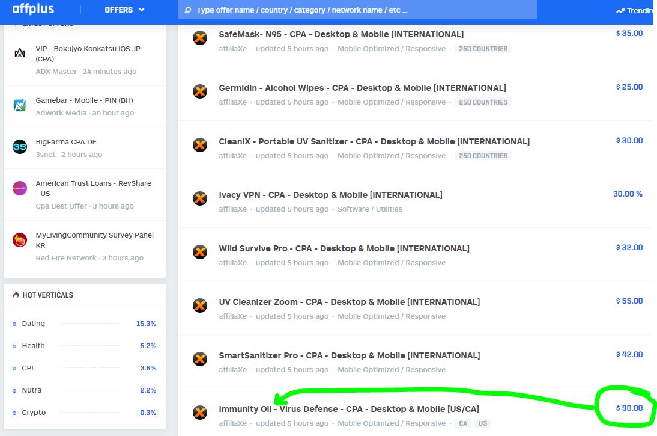Image resolution: width=657 pixels, height=436 pixels.
Task: Select the Dating vertical
Action: (33, 324)
